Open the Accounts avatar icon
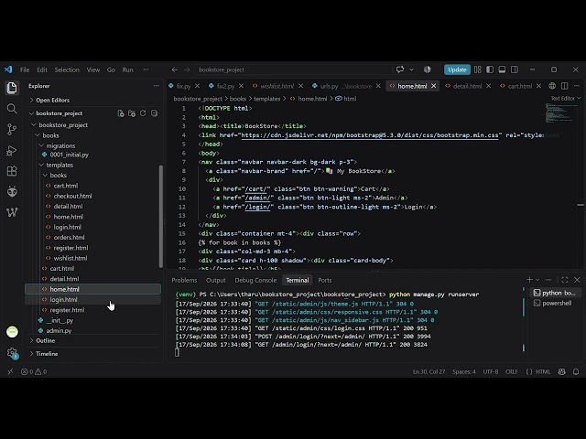The height and width of the screenshot is (439, 586). coord(12,331)
